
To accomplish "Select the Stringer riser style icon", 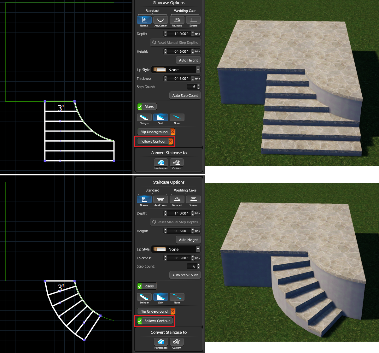I will tap(144, 117).
